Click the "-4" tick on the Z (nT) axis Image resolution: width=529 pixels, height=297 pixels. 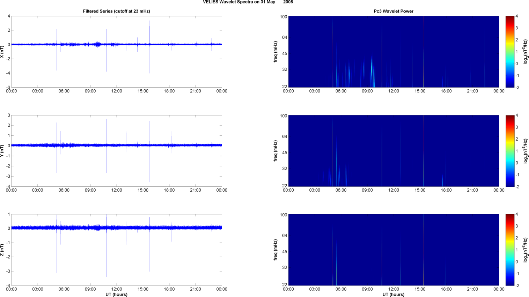pyautogui.click(x=8, y=285)
